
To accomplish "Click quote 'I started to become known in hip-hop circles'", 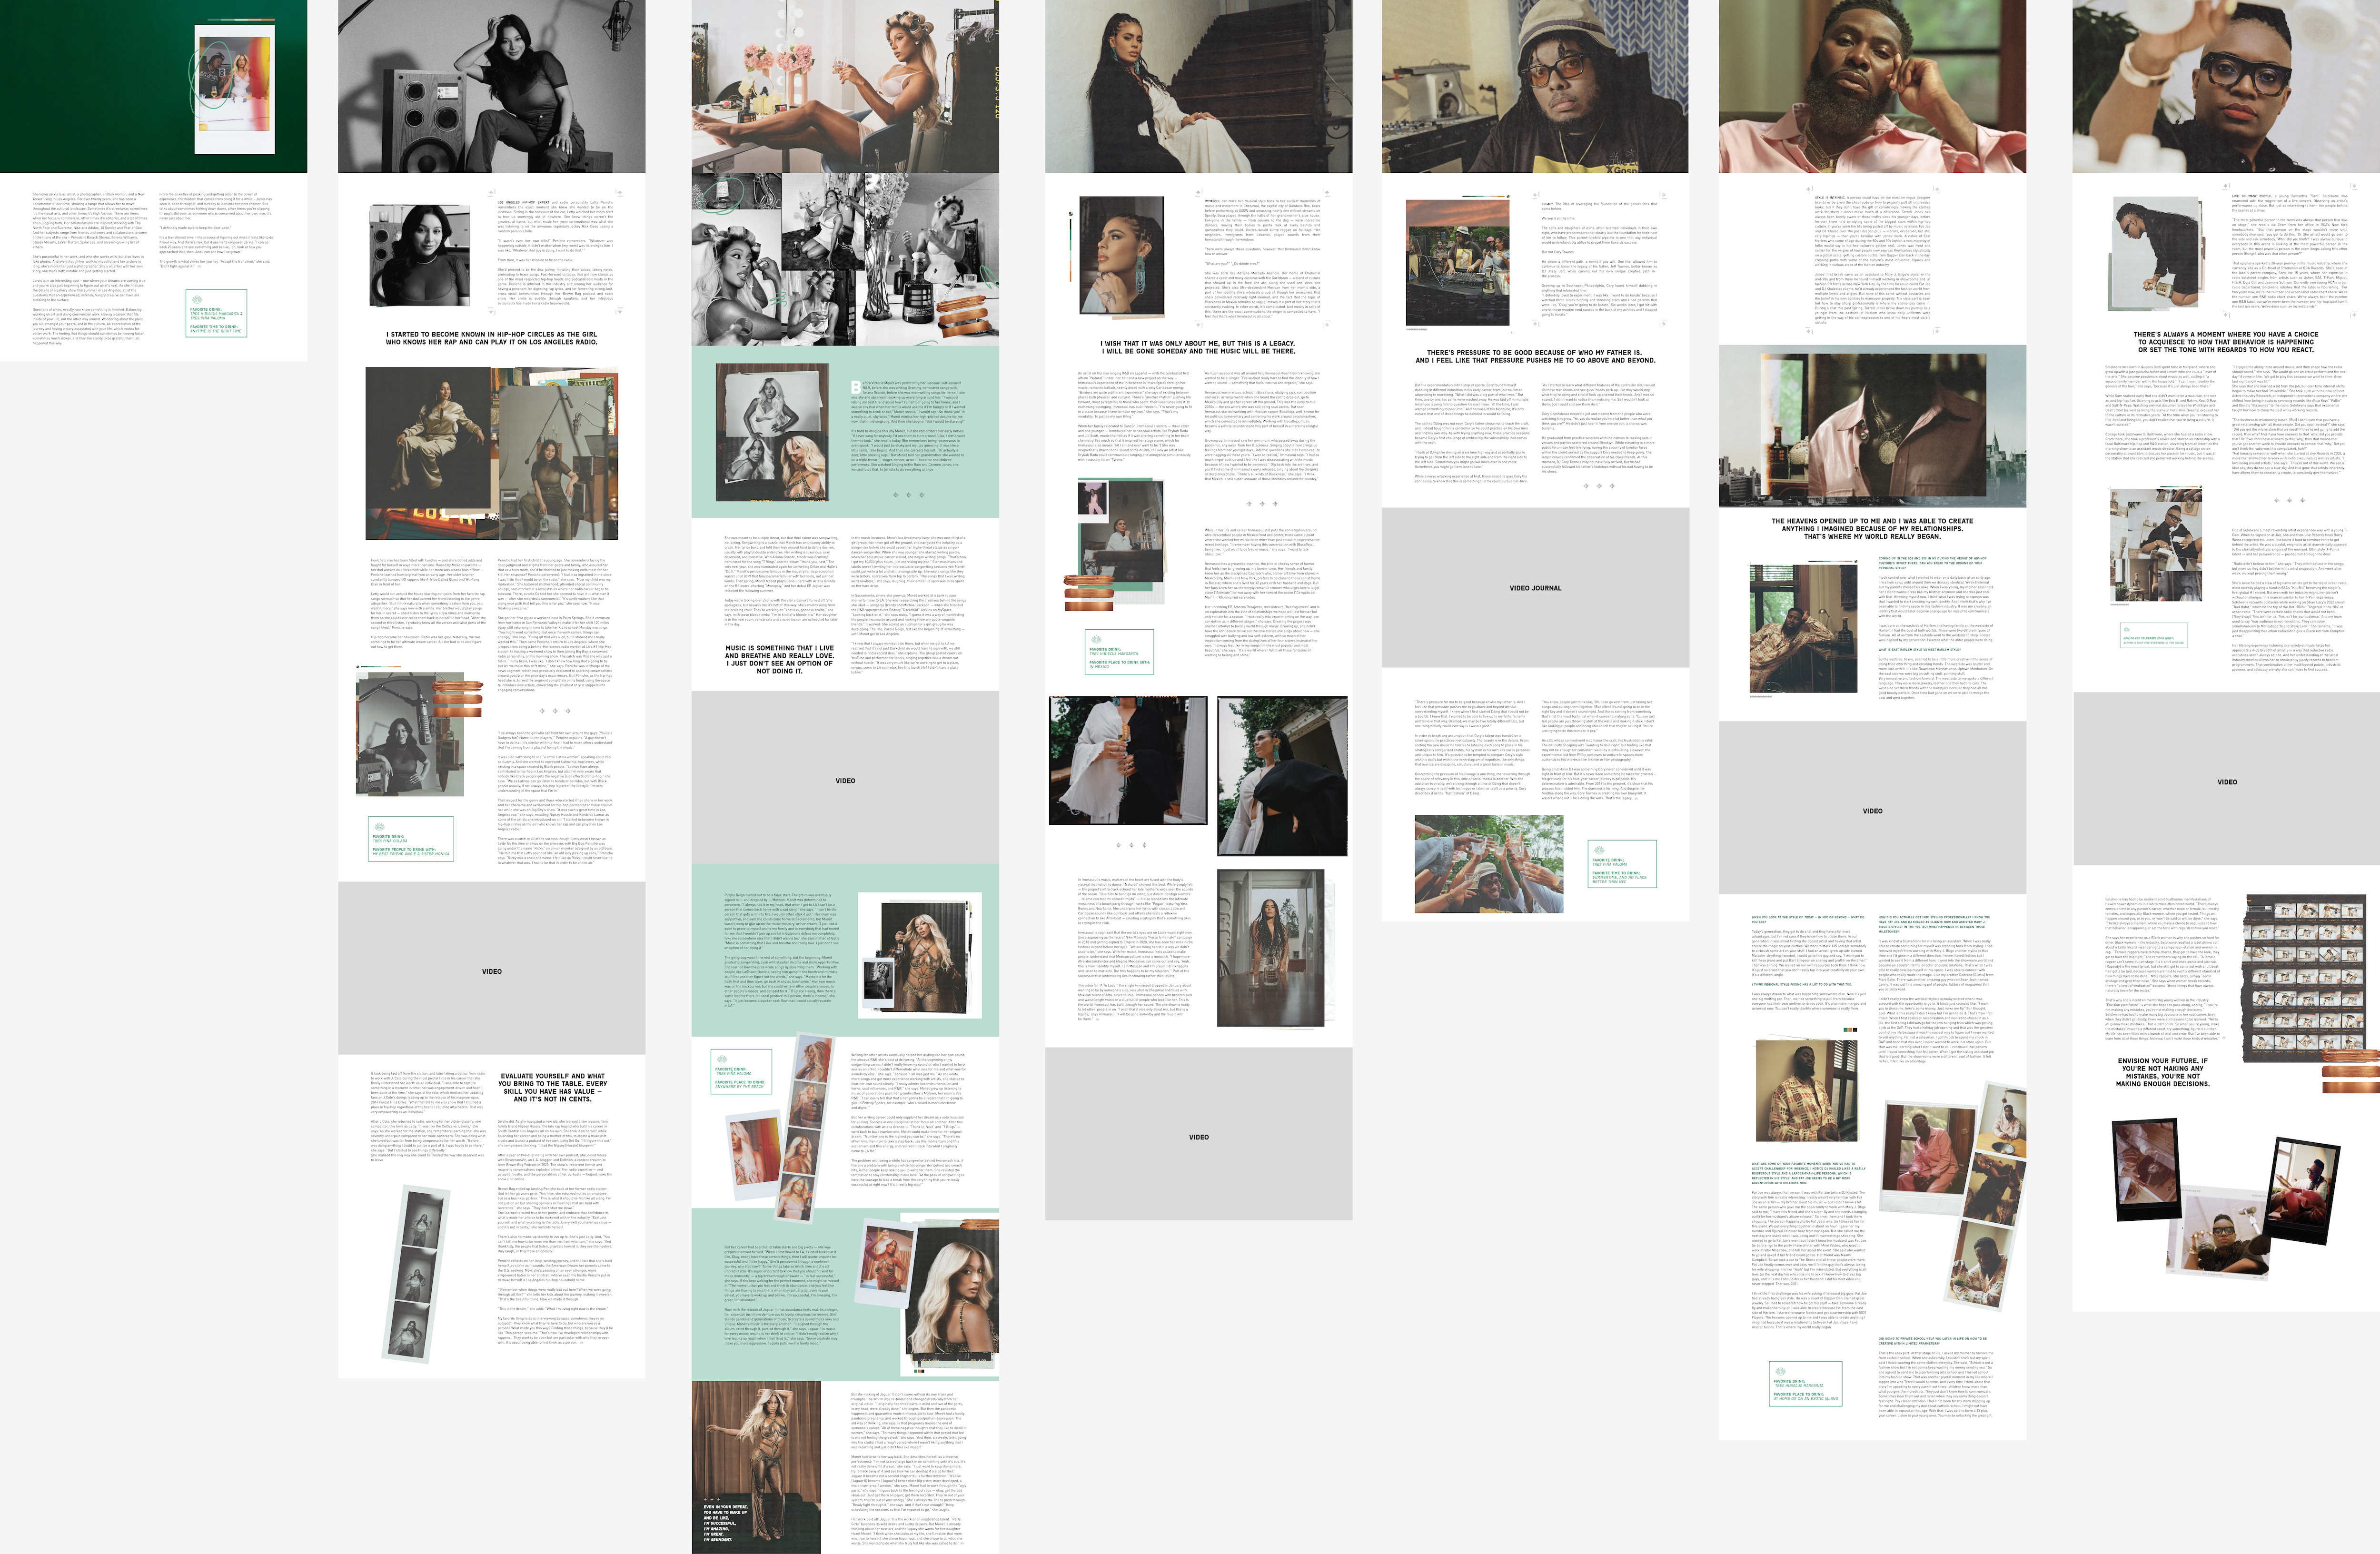I will [x=491, y=338].
